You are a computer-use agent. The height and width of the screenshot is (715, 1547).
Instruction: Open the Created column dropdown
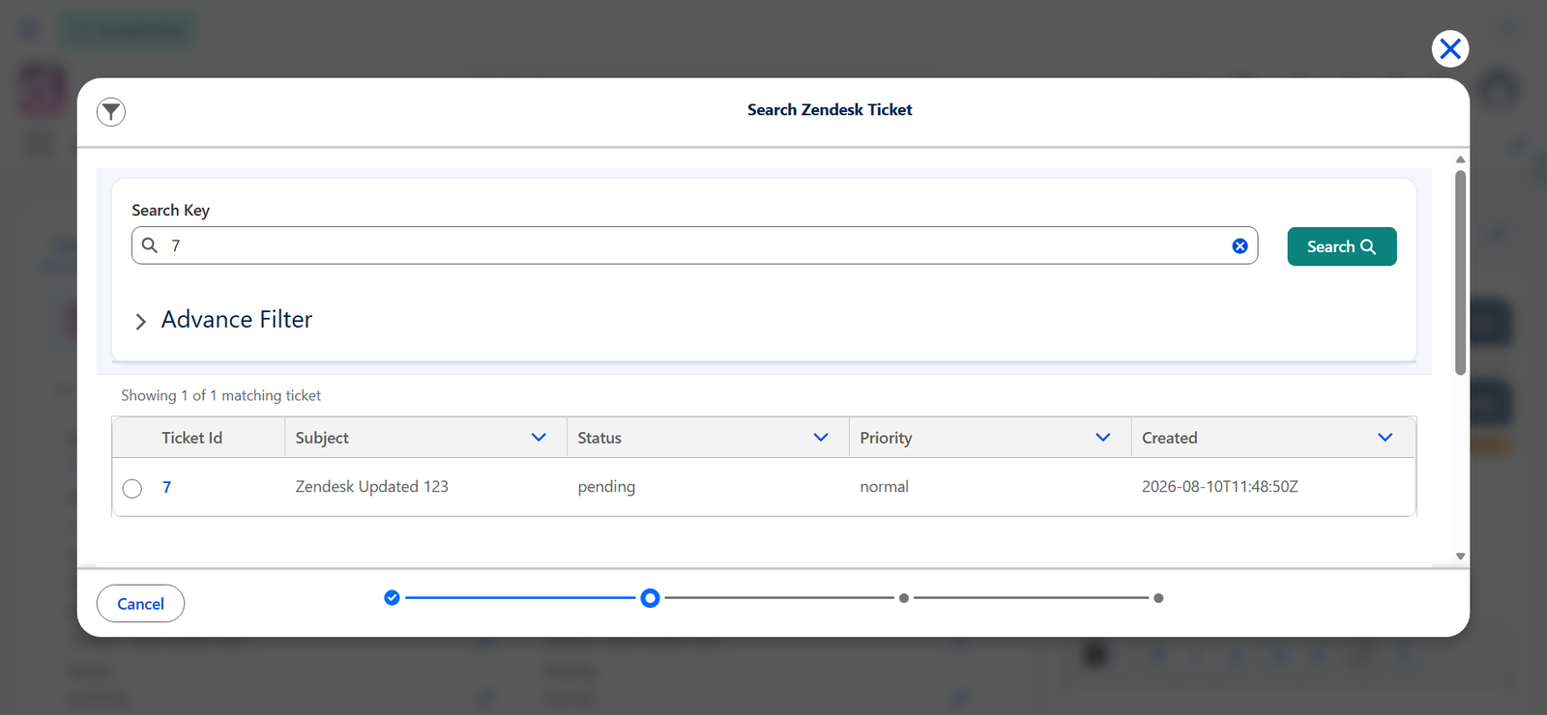point(1385,438)
